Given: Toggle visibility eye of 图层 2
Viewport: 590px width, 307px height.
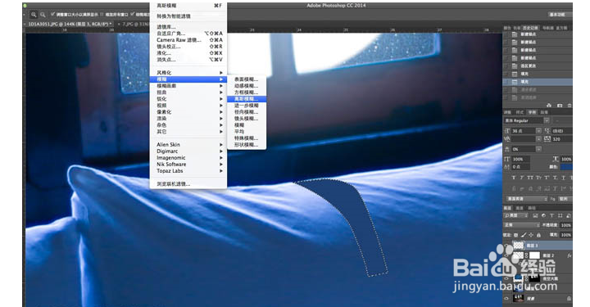Looking at the screenshot, I should pyautogui.click(x=506, y=255).
